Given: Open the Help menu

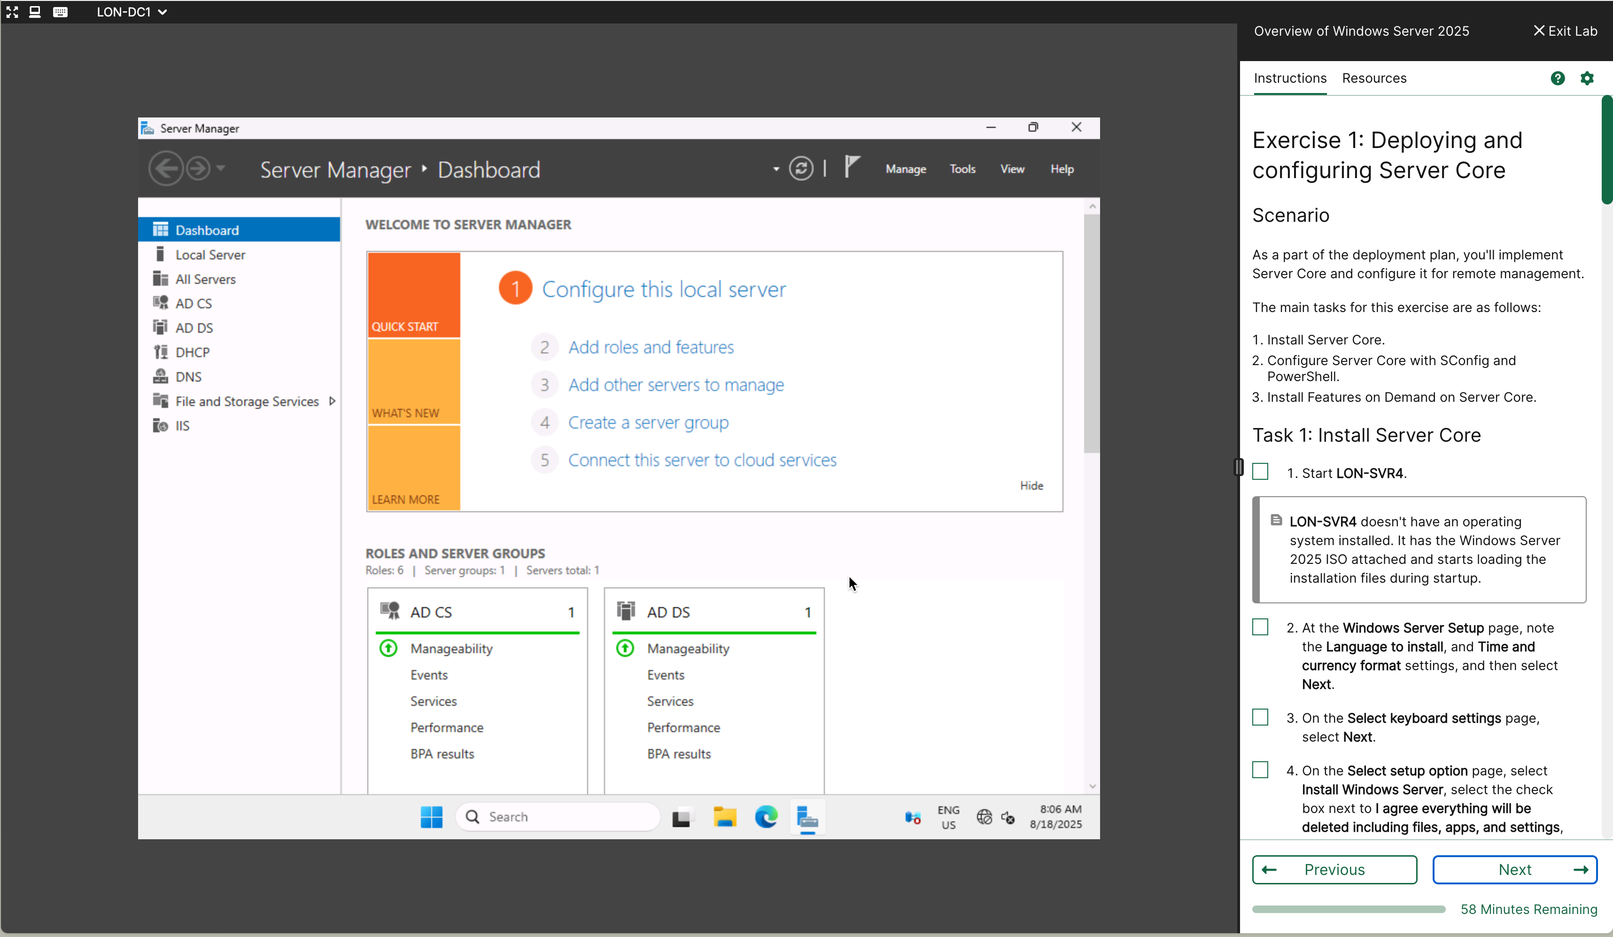Looking at the screenshot, I should click(1062, 169).
